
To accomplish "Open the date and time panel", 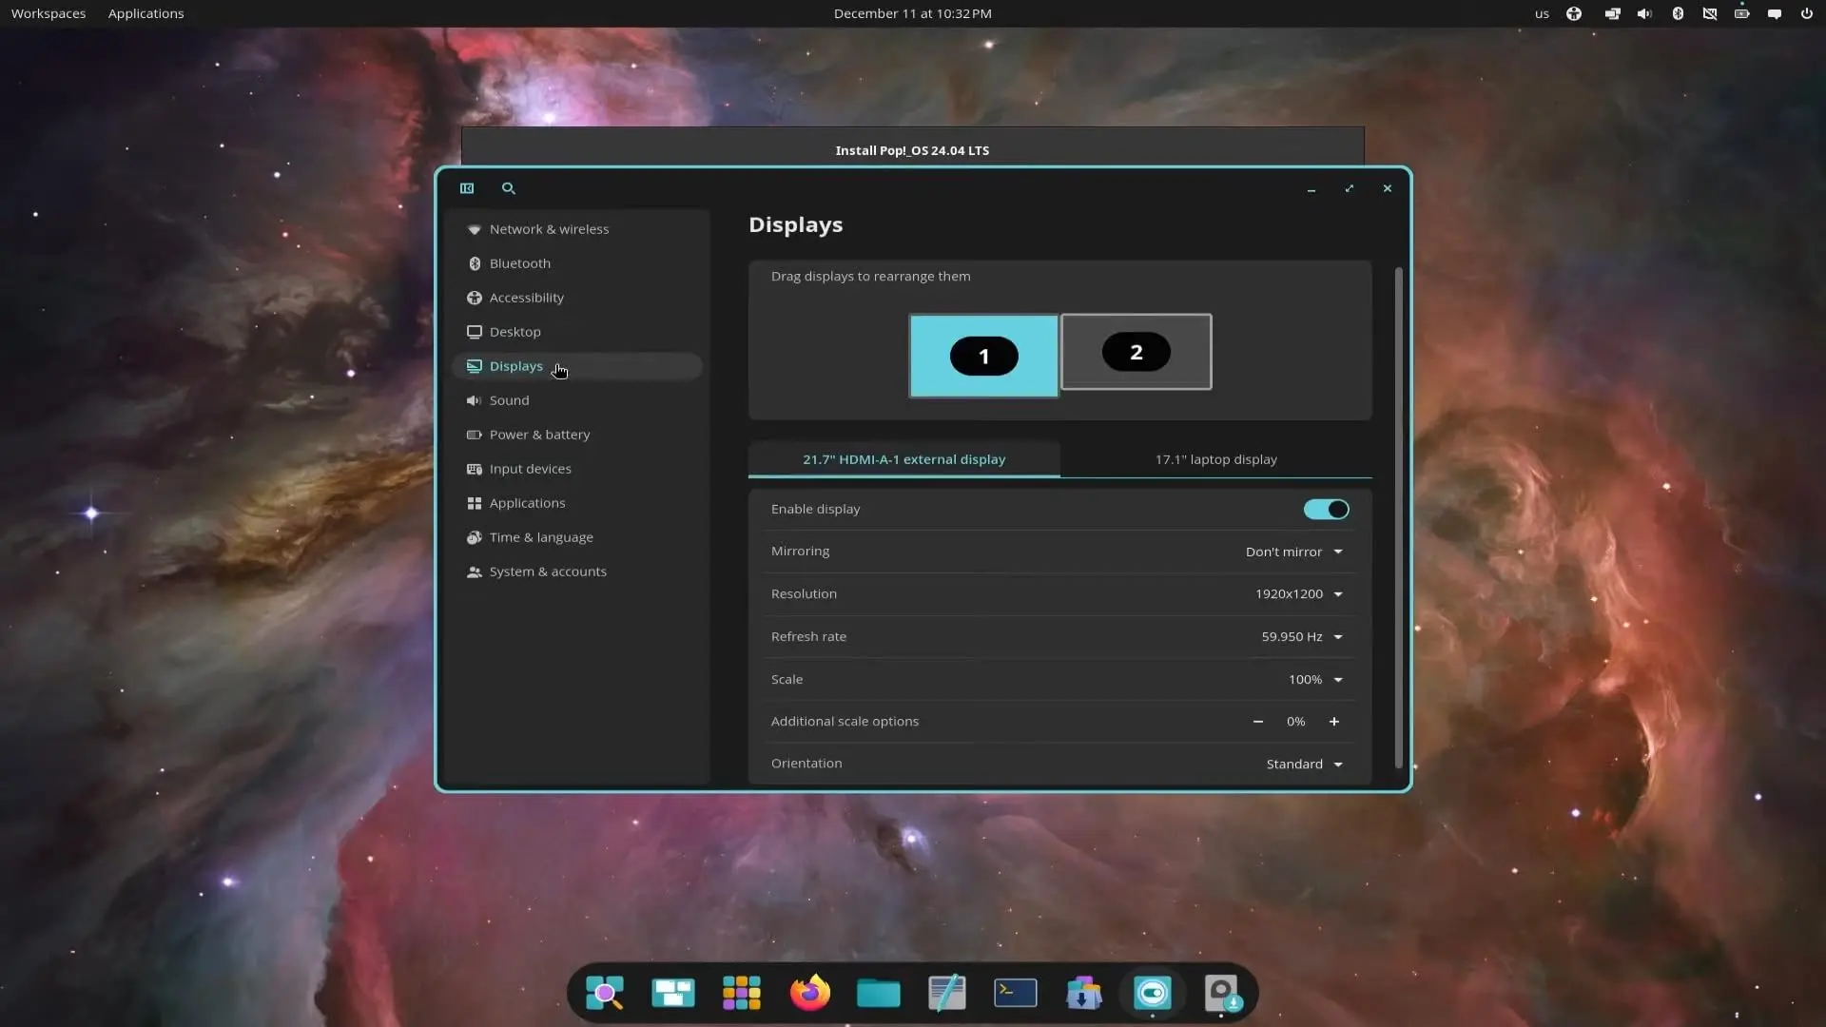I will [912, 13].
